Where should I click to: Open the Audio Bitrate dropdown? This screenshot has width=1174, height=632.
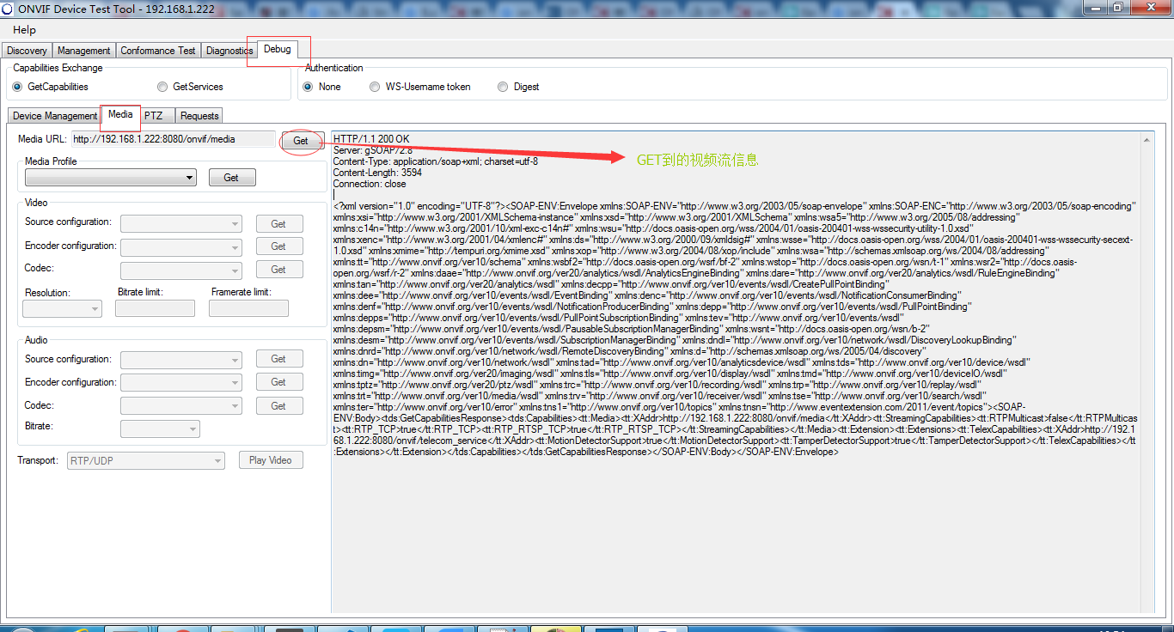tap(160, 428)
